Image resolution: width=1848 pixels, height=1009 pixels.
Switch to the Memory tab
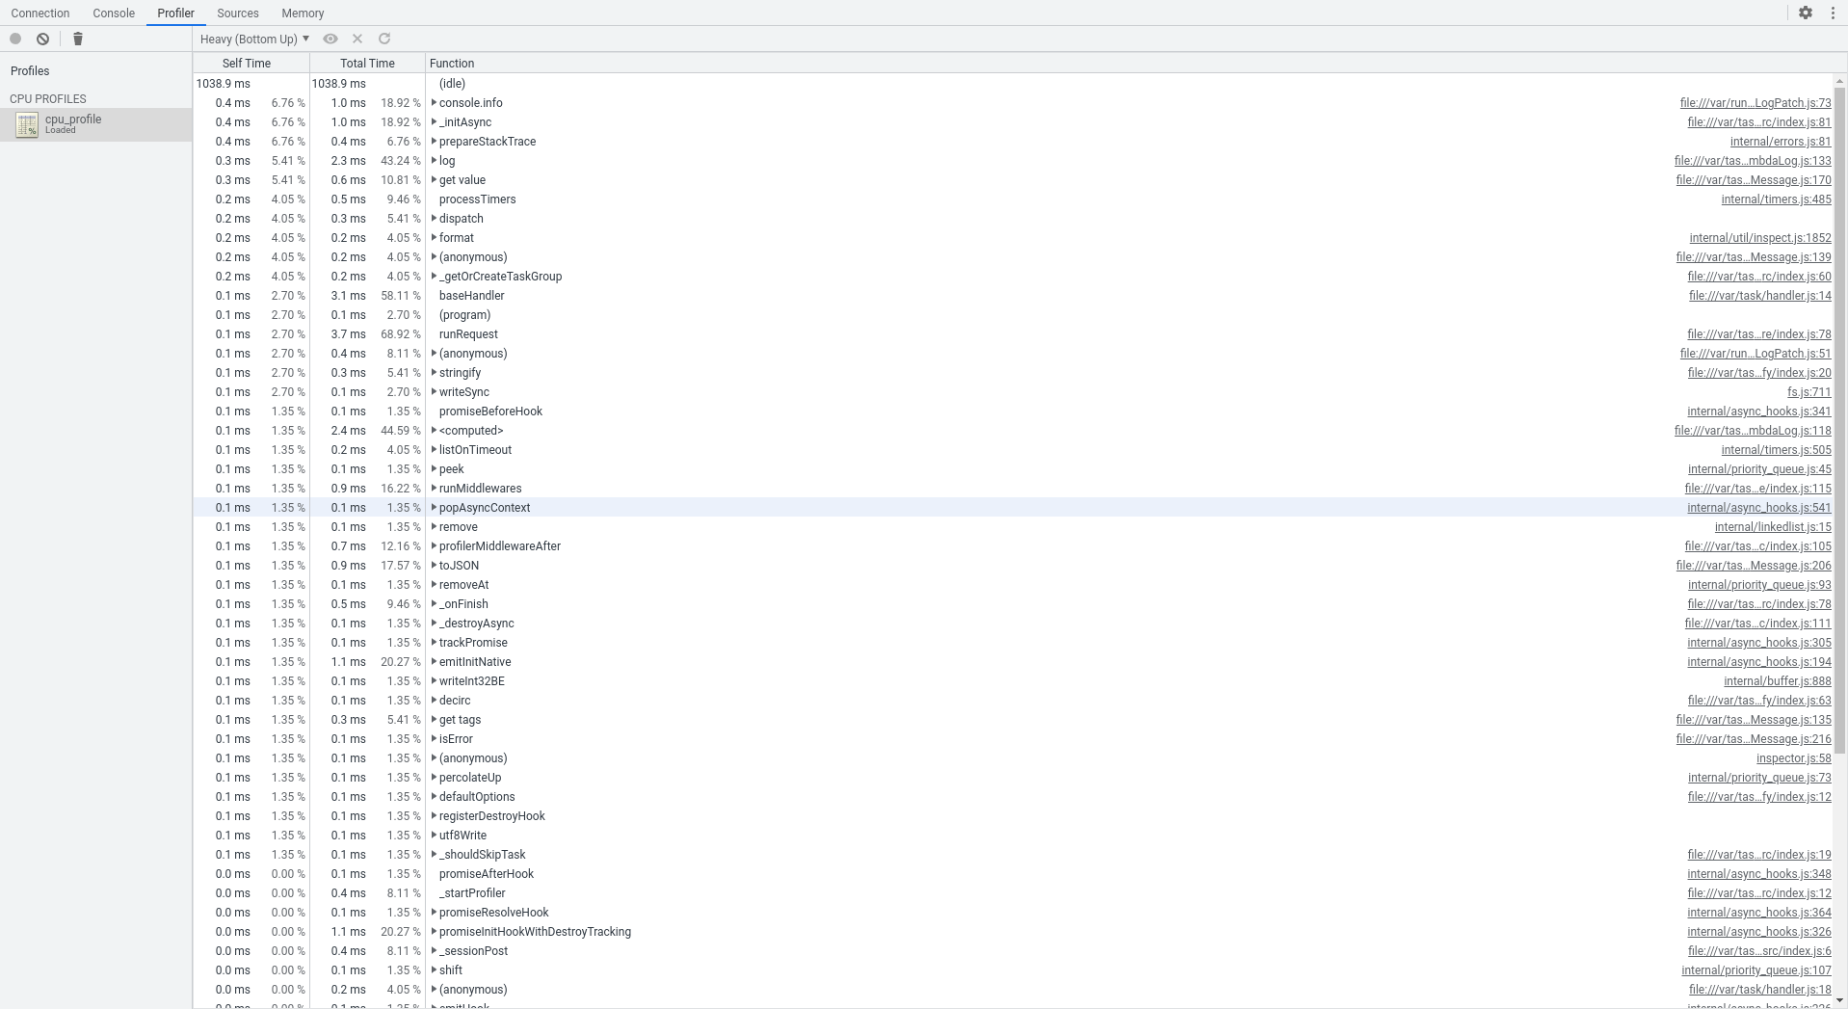(303, 13)
